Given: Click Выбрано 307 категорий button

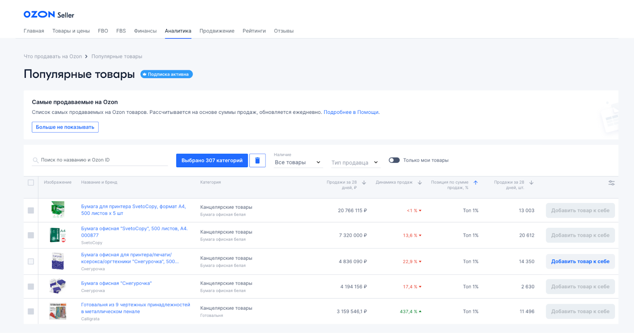Looking at the screenshot, I should pos(212,160).
